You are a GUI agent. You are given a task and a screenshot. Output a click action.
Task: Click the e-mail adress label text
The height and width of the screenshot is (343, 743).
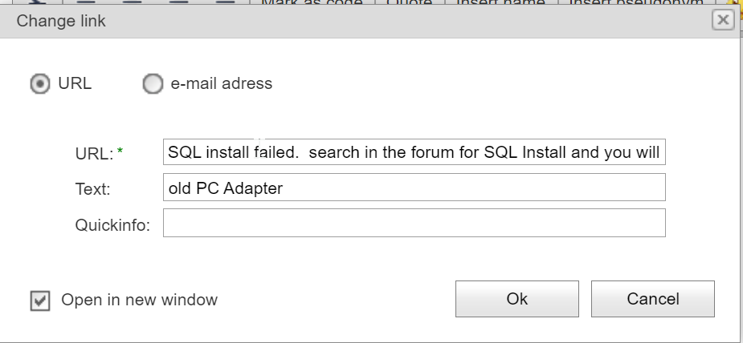coord(221,83)
